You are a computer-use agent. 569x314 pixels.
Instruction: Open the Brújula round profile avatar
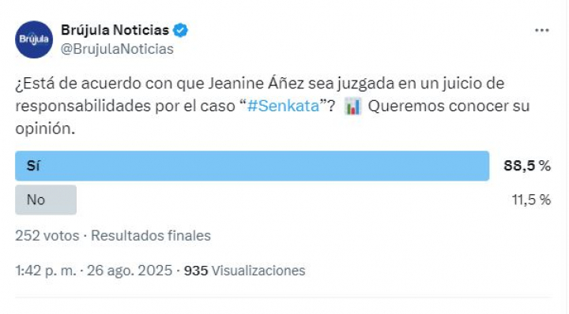click(34, 39)
